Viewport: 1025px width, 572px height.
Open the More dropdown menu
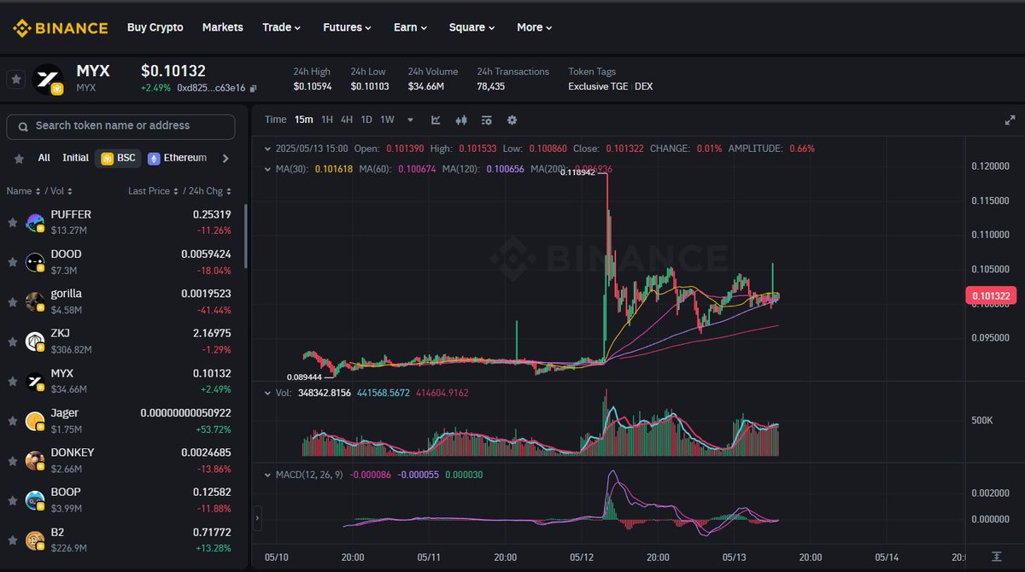535,27
